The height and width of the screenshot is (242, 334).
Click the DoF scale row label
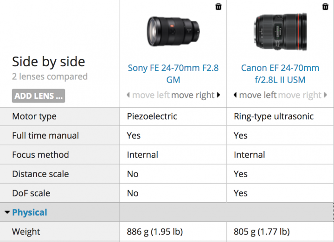31,193
